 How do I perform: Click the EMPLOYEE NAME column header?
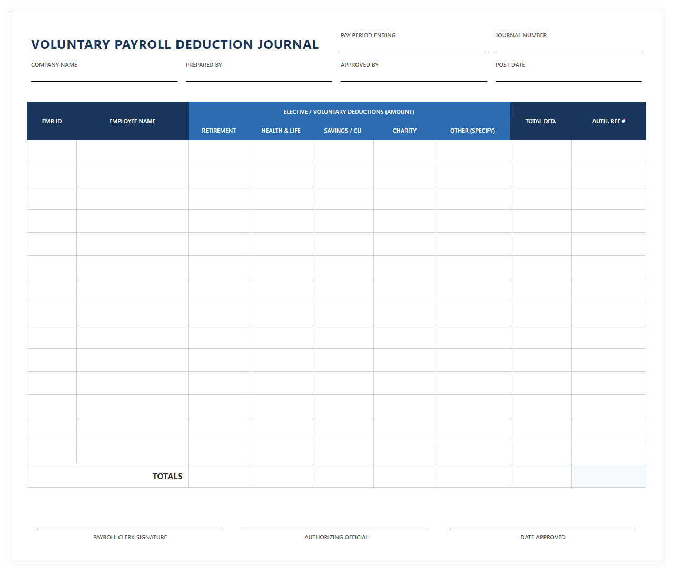pos(132,121)
